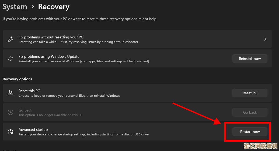Click the intro text about recovery options

click(x=80, y=19)
